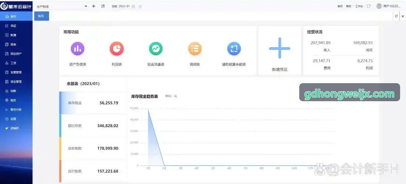Open the 工作台 link
The image size is (406, 184).
pyautogui.click(x=359, y=7)
